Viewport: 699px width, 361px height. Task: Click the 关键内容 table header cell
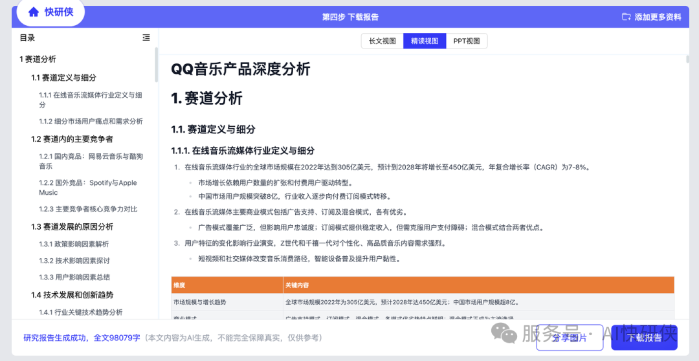point(478,285)
